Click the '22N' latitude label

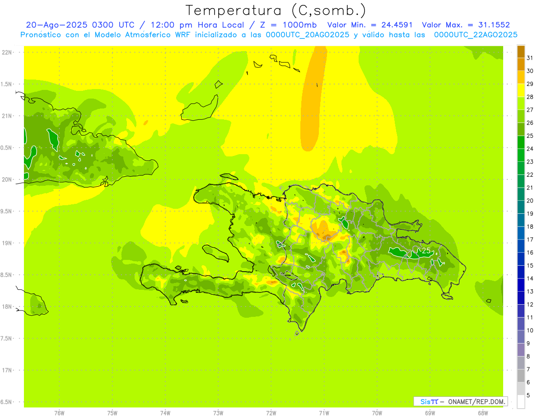[x=7, y=52]
